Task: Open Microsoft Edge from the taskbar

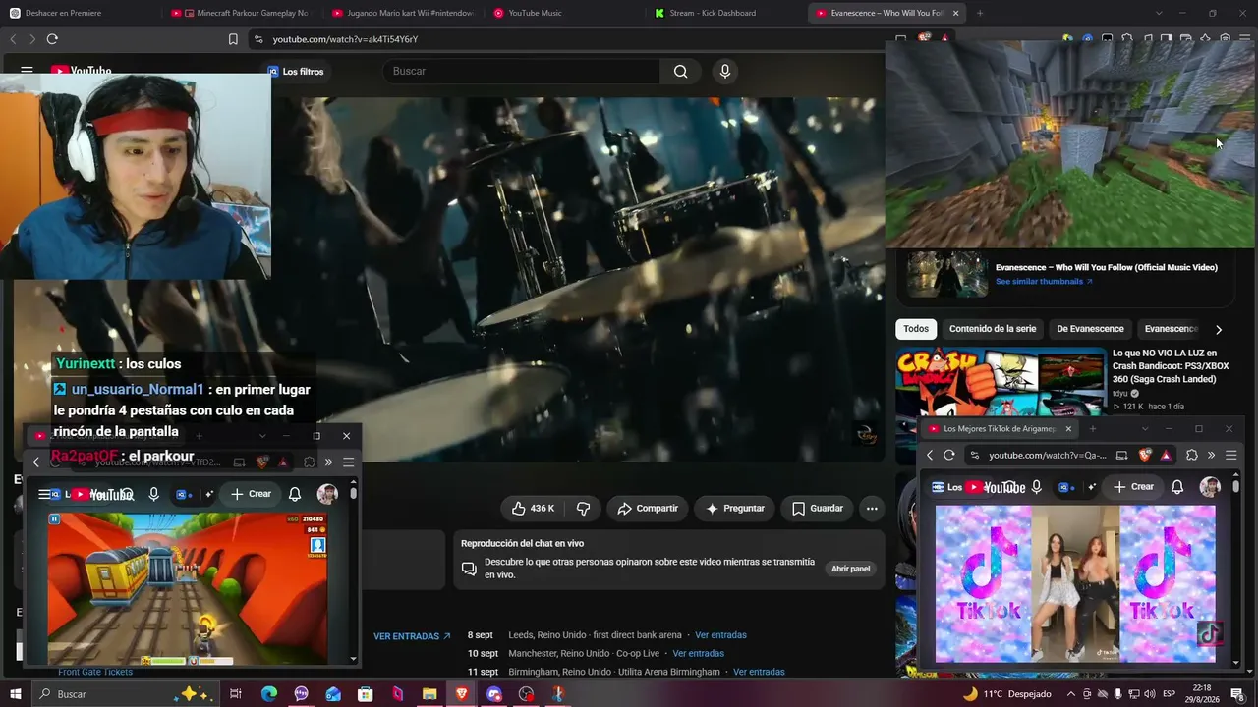Action: point(269,694)
